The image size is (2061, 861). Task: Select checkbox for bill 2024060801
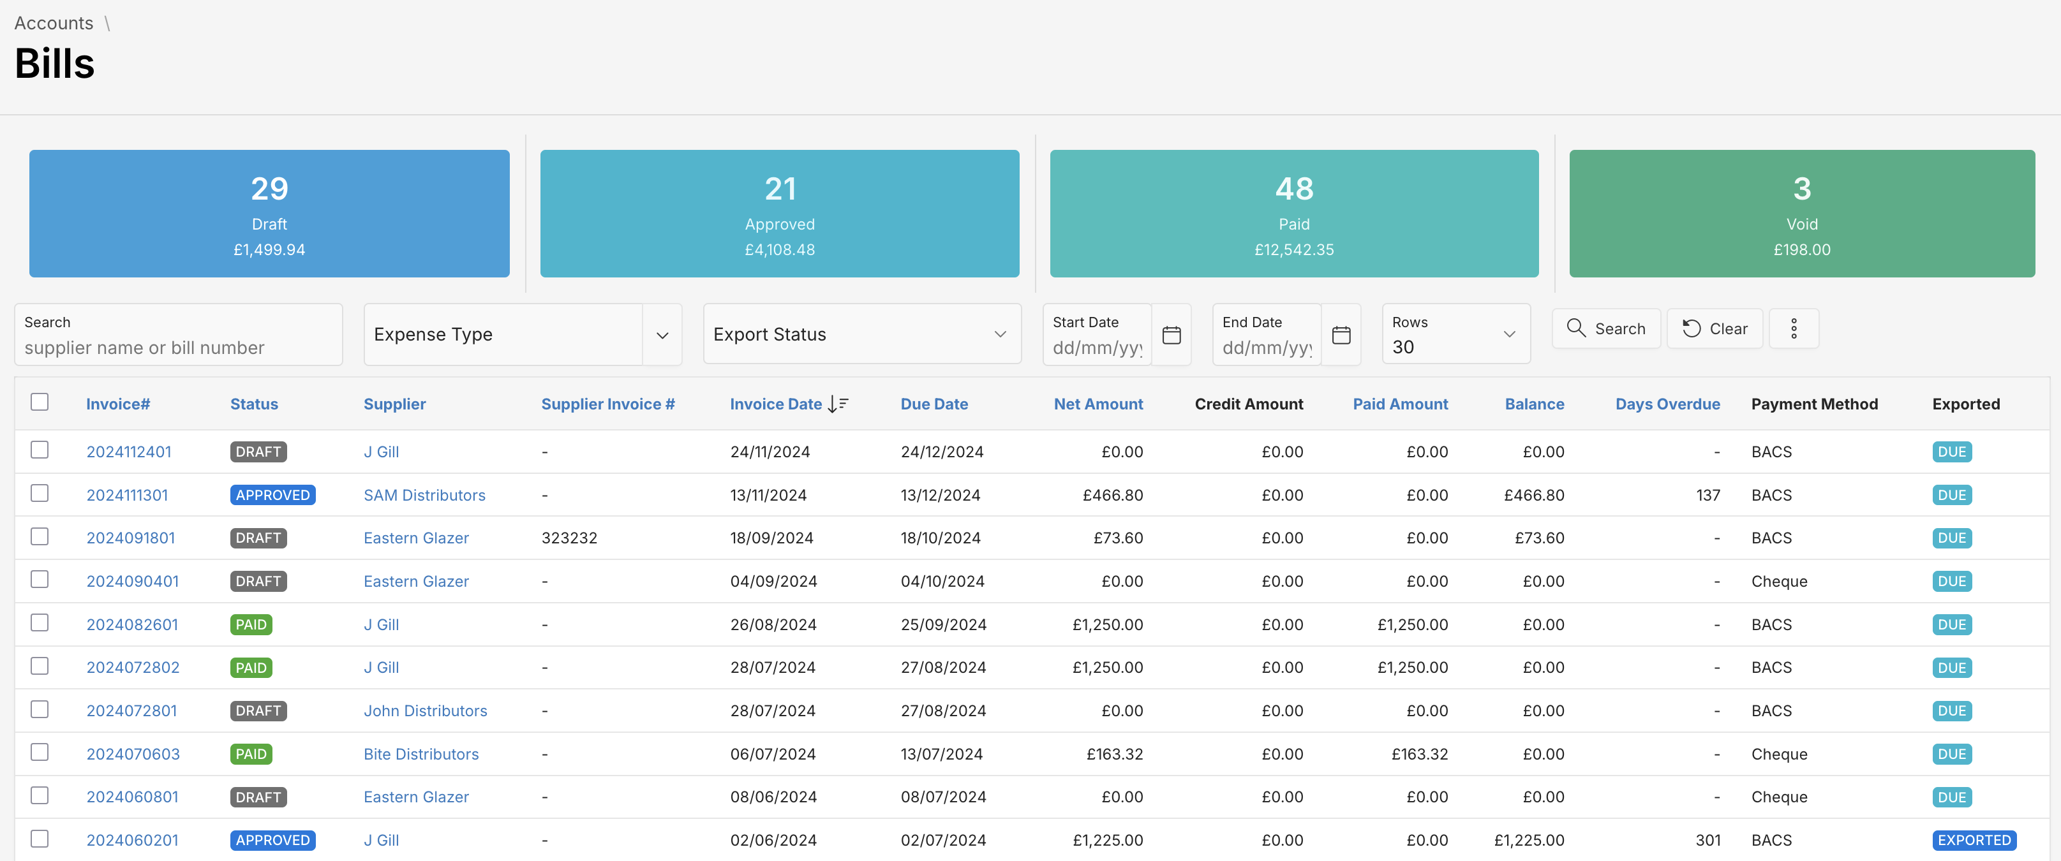[x=39, y=795]
